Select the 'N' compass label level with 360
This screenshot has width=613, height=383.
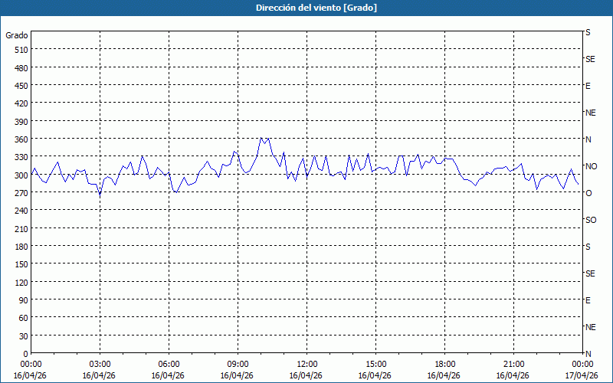tap(588, 139)
